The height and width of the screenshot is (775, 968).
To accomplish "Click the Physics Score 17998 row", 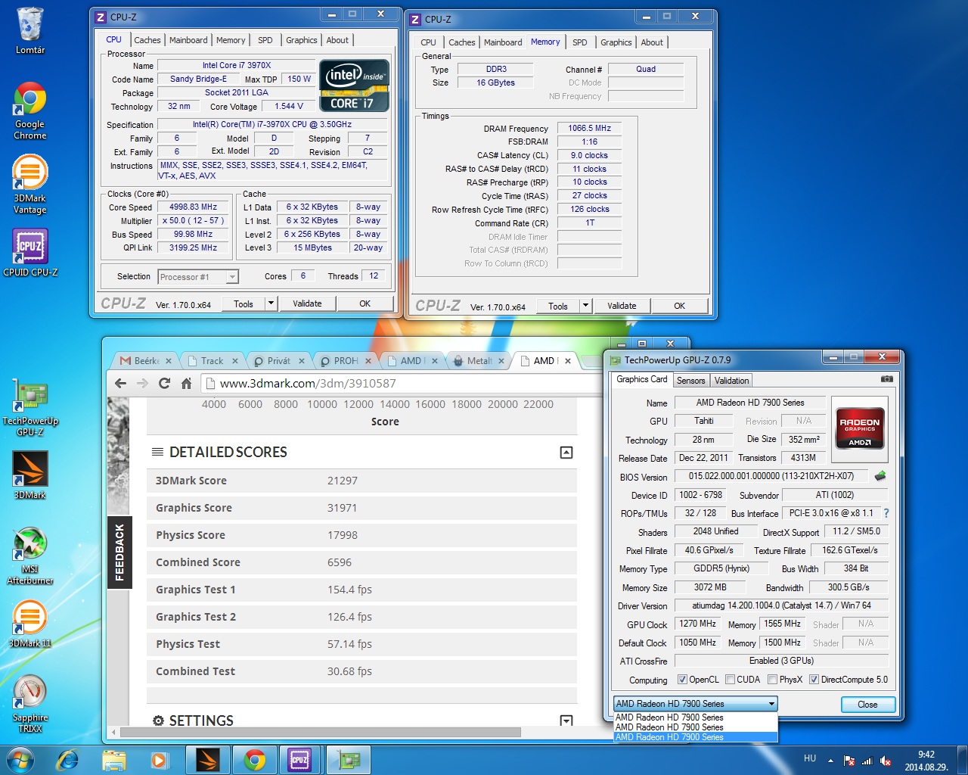I will click(361, 535).
